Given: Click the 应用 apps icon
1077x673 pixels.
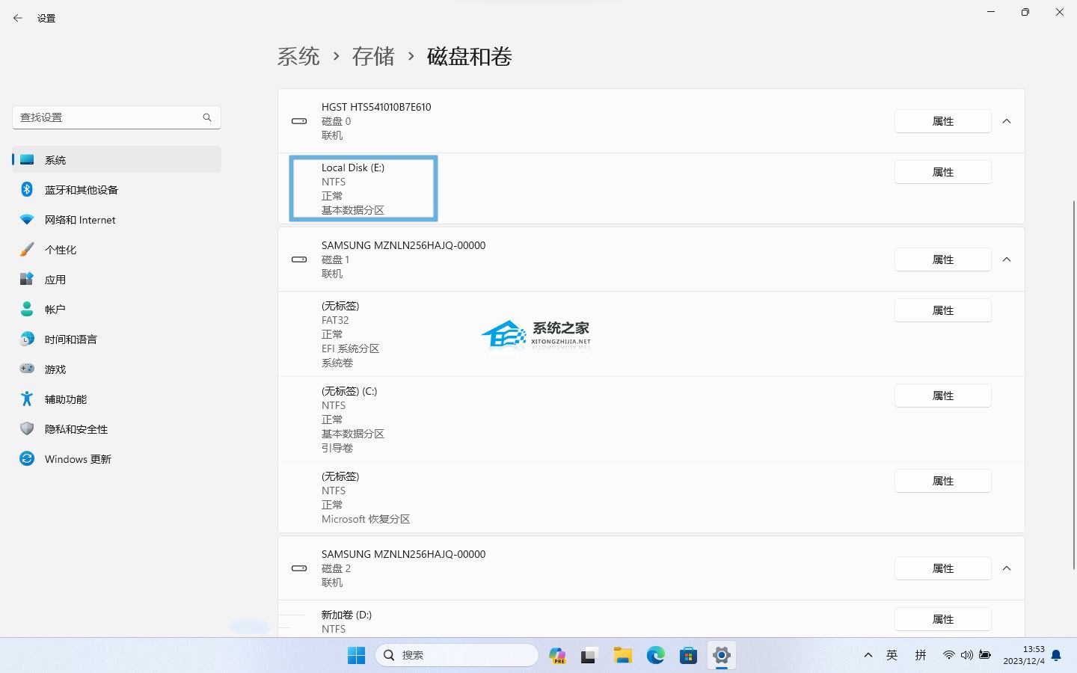Looking at the screenshot, I should click(x=27, y=280).
